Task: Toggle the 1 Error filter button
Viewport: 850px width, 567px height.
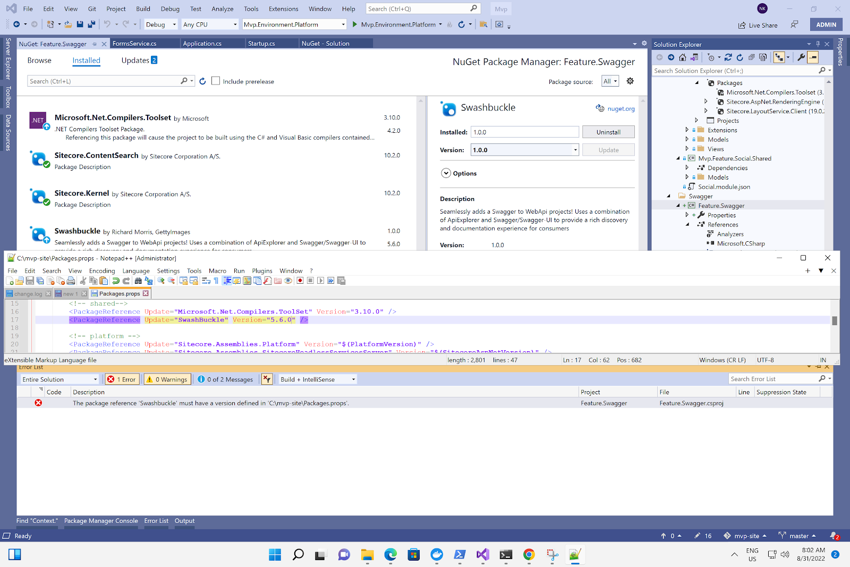Action: (x=122, y=379)
